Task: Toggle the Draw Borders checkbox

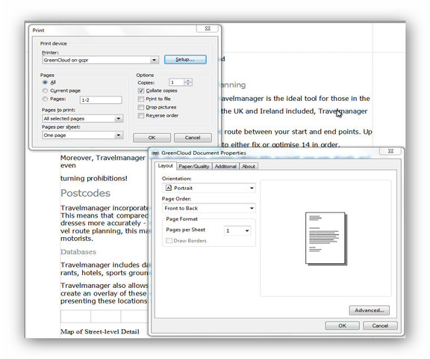Action: pos(169,241)
